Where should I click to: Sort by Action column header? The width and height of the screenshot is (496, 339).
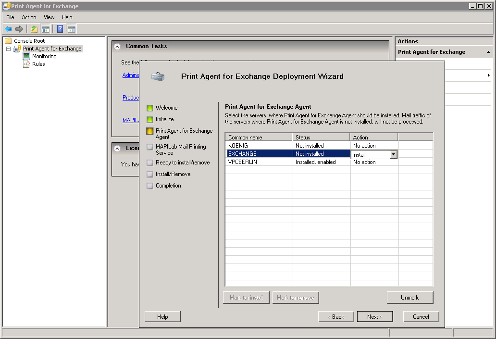374,138
